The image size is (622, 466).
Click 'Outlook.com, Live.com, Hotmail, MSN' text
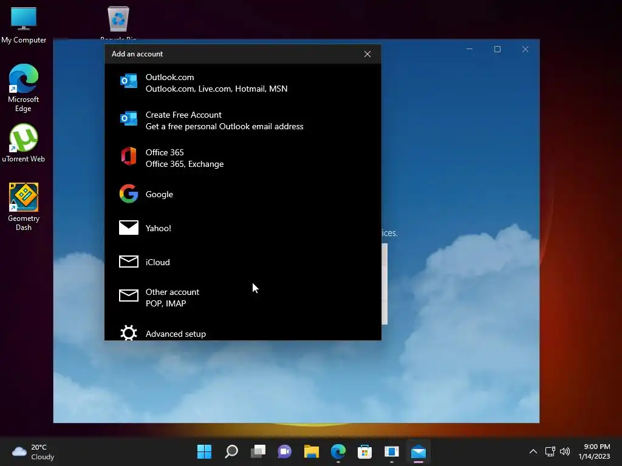click(217, 89)
